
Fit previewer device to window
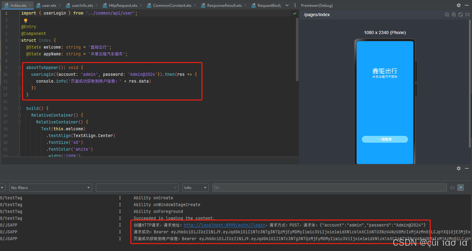(x=461, y=15)
